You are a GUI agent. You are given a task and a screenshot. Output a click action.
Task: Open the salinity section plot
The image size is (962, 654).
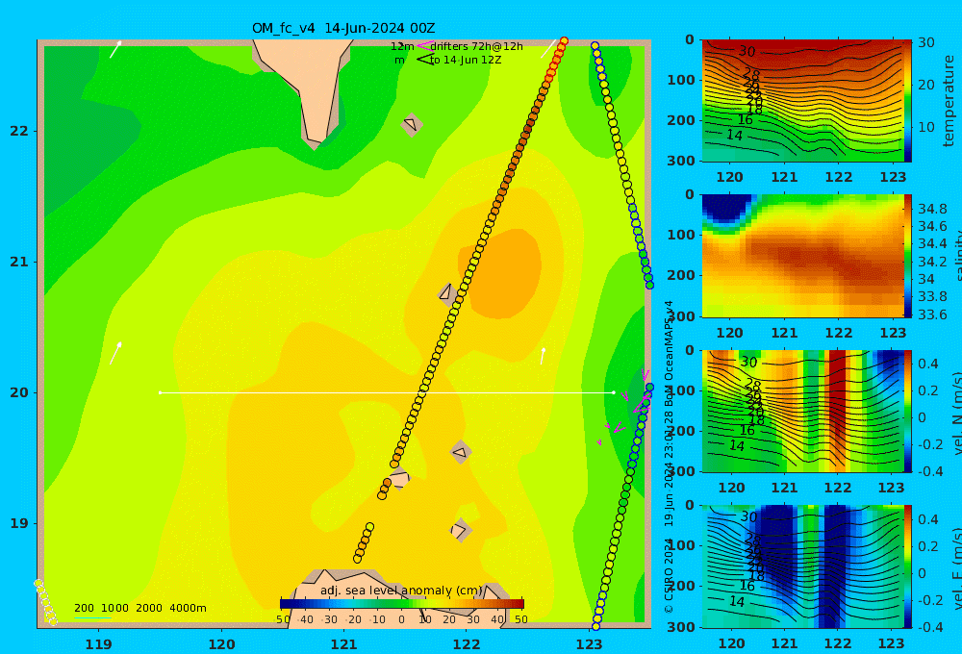[x=803, y=256]
